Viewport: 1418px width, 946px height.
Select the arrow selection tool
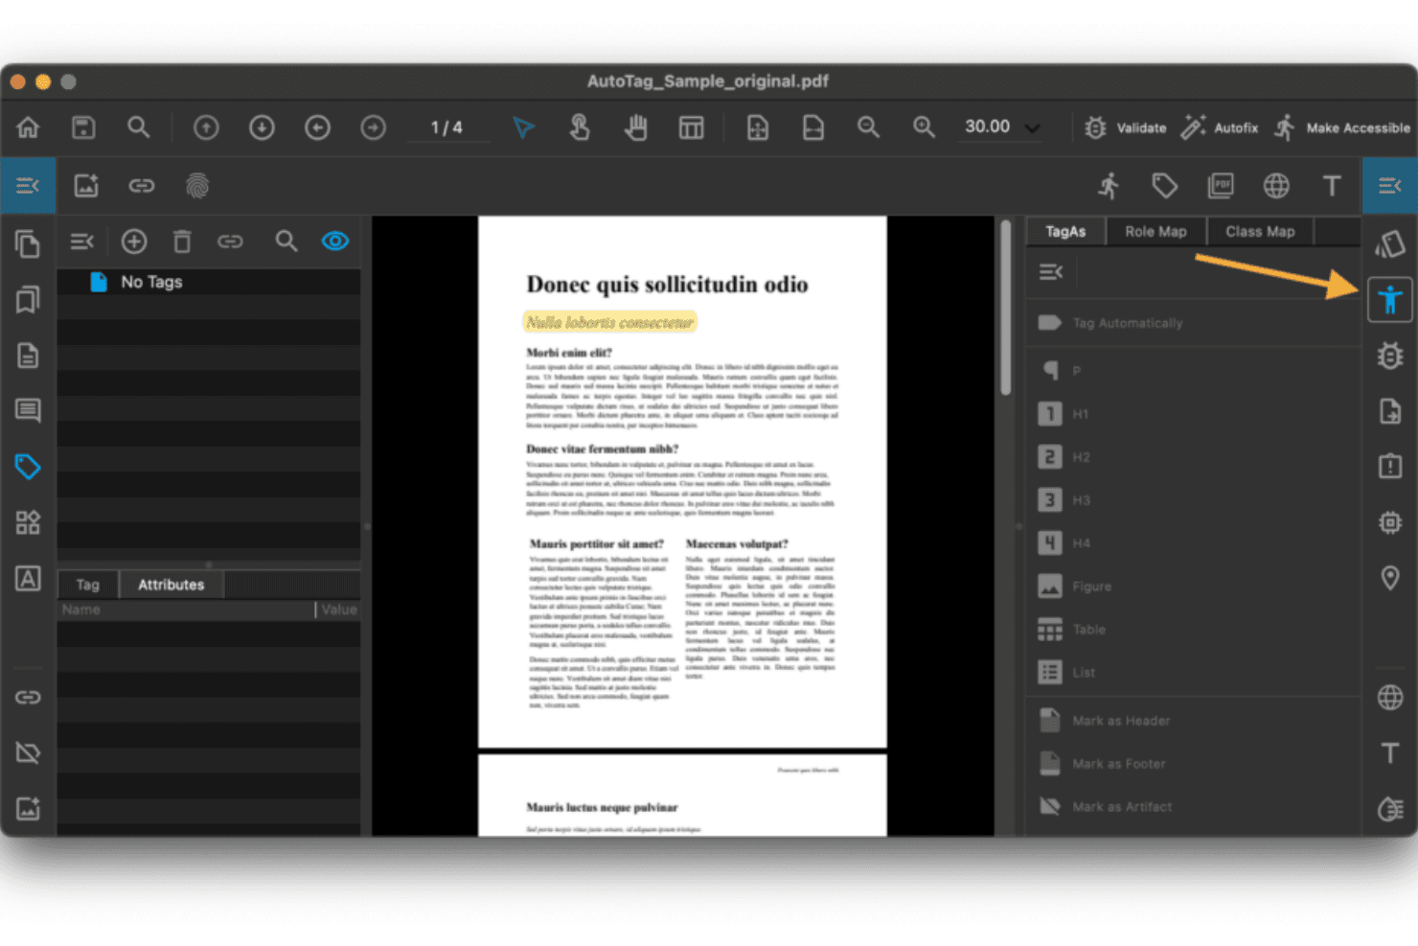(523, 127)
